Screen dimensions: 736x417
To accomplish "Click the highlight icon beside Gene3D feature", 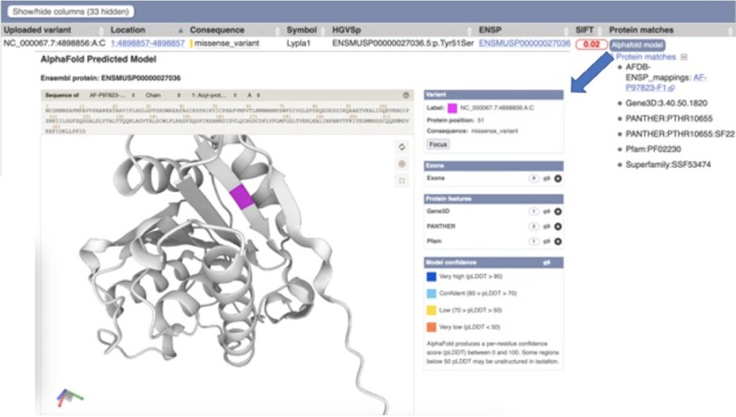I will click(x=545, y=212).
